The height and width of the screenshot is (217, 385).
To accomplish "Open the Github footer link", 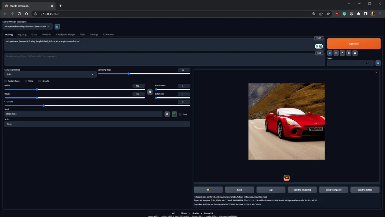I will pos(184,213).
